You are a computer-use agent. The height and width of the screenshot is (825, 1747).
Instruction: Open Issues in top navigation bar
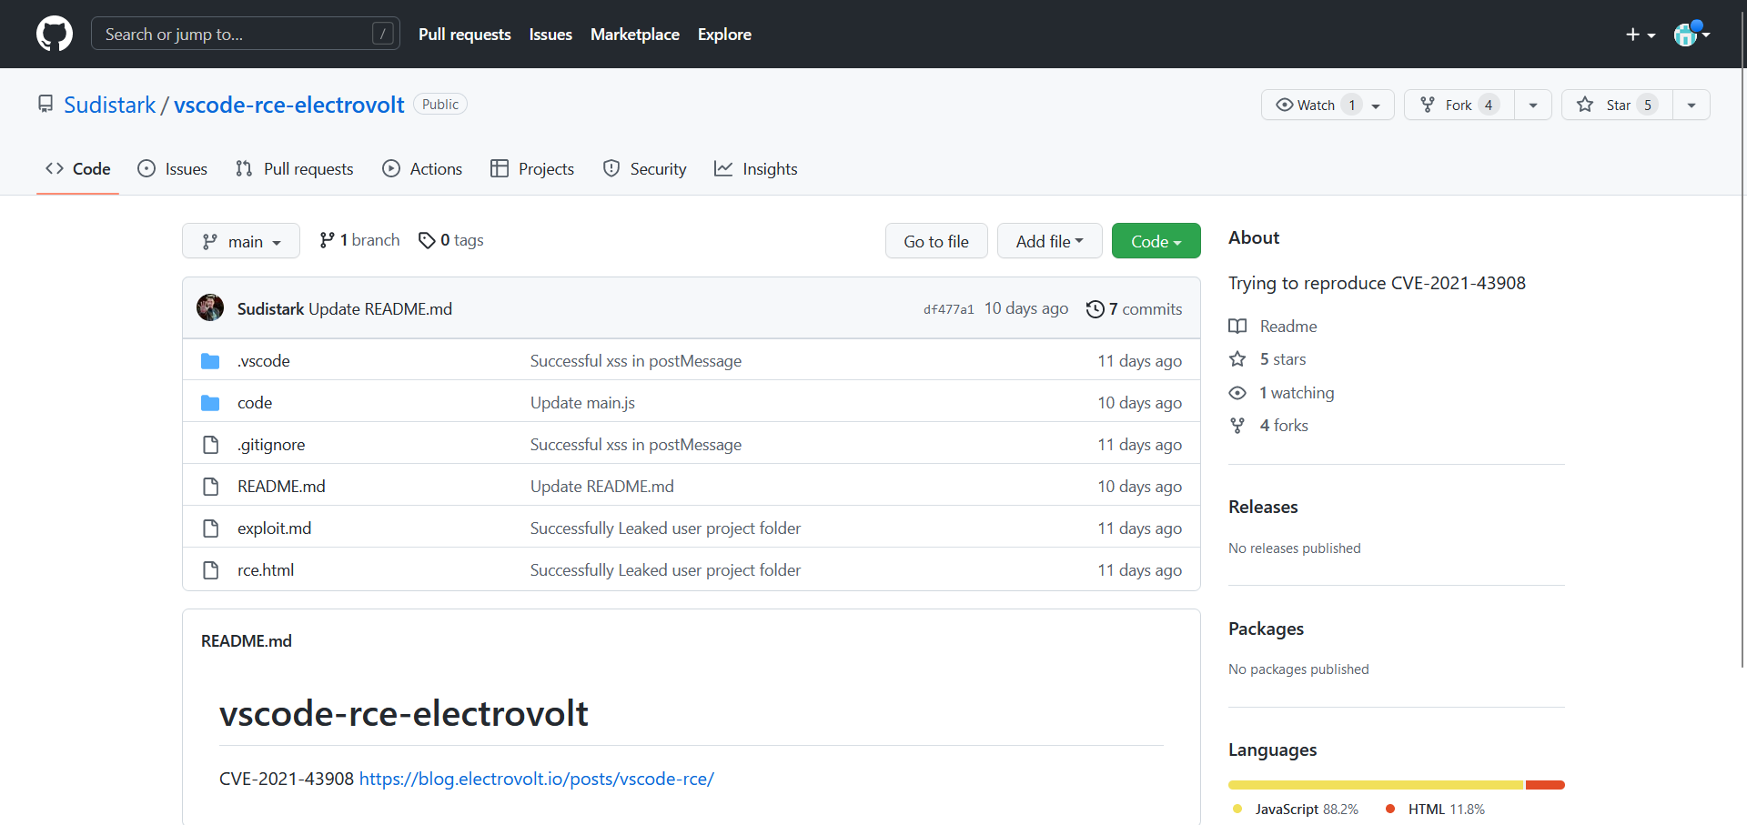[550, 34]
